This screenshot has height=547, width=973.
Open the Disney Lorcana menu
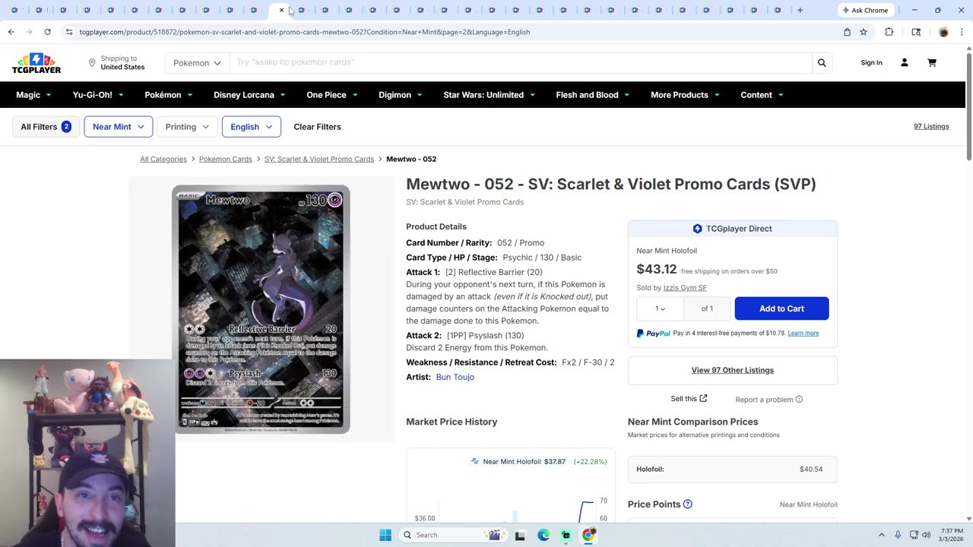[249, 95]
